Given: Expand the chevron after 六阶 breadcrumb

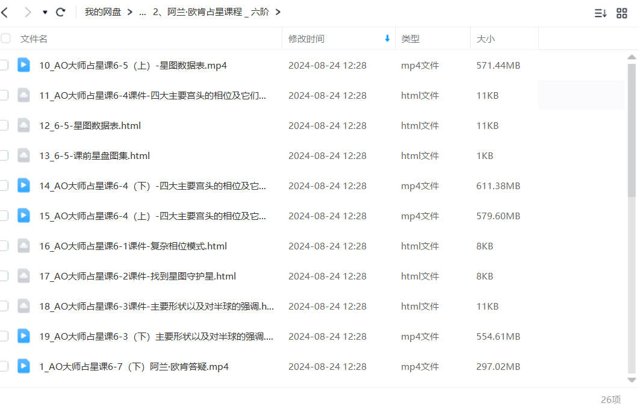Looking at the screenshot, I should point(278,12).
